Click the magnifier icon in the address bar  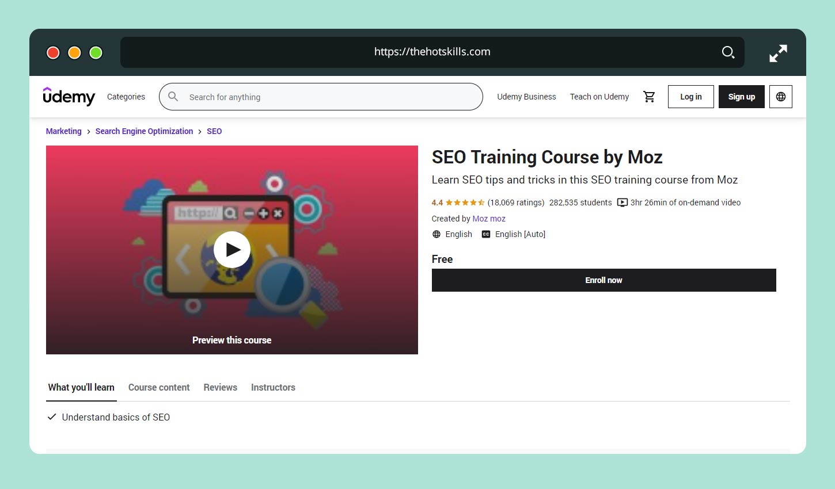pos(728,52)
